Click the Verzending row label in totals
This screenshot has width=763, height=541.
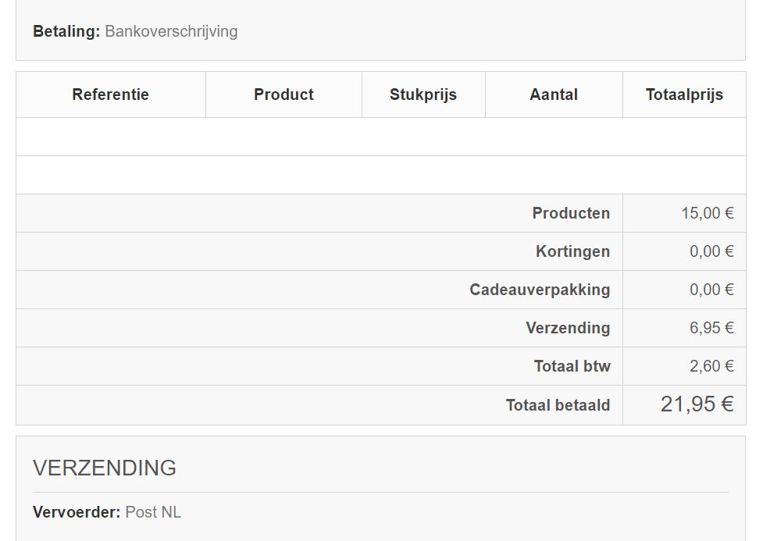pos(568,328)
